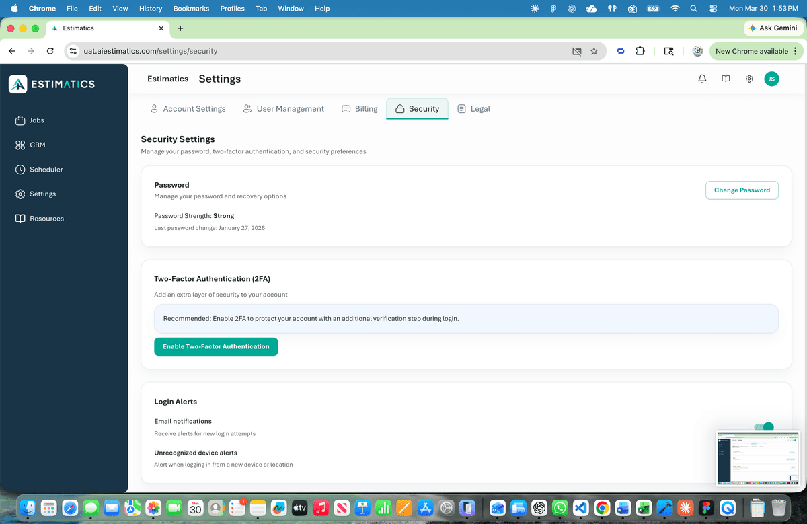Click the Change Password button
807x524 pixels.
coord(742,190)
